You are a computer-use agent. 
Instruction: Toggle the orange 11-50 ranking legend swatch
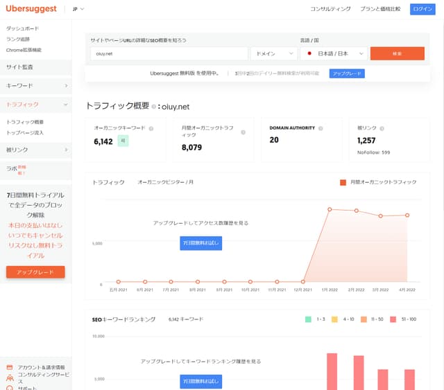(x=364, y=319)
